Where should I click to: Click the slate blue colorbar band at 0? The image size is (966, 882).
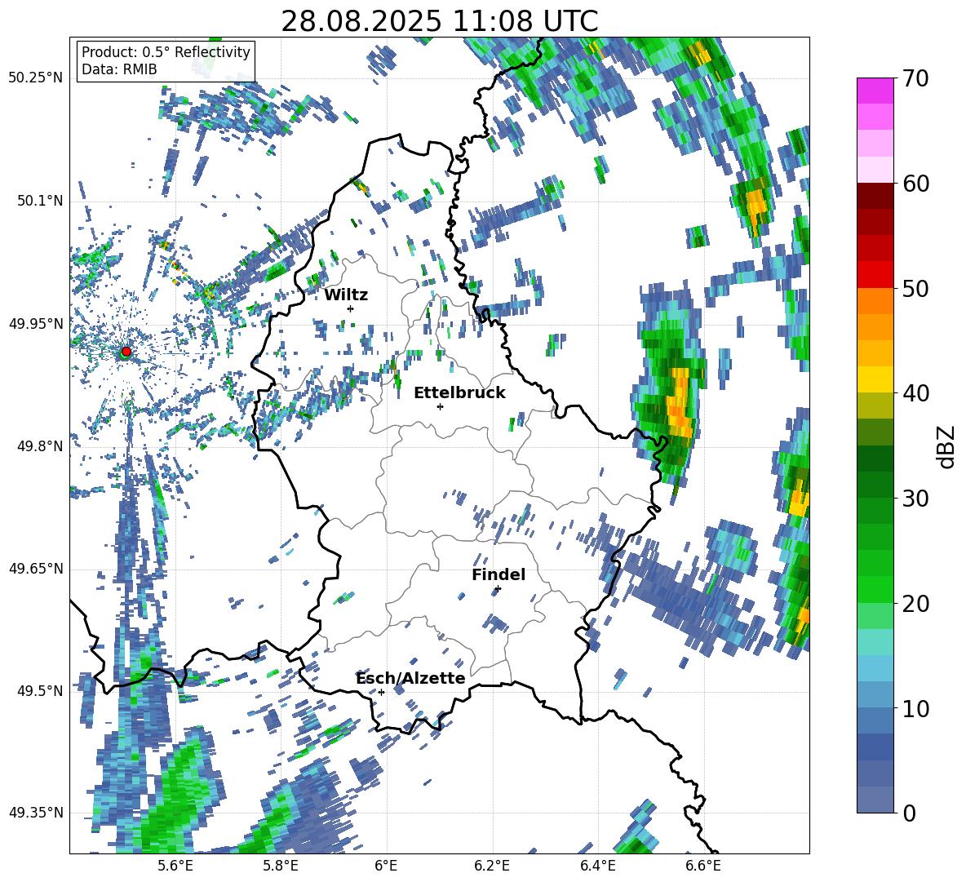coord(875,800)
